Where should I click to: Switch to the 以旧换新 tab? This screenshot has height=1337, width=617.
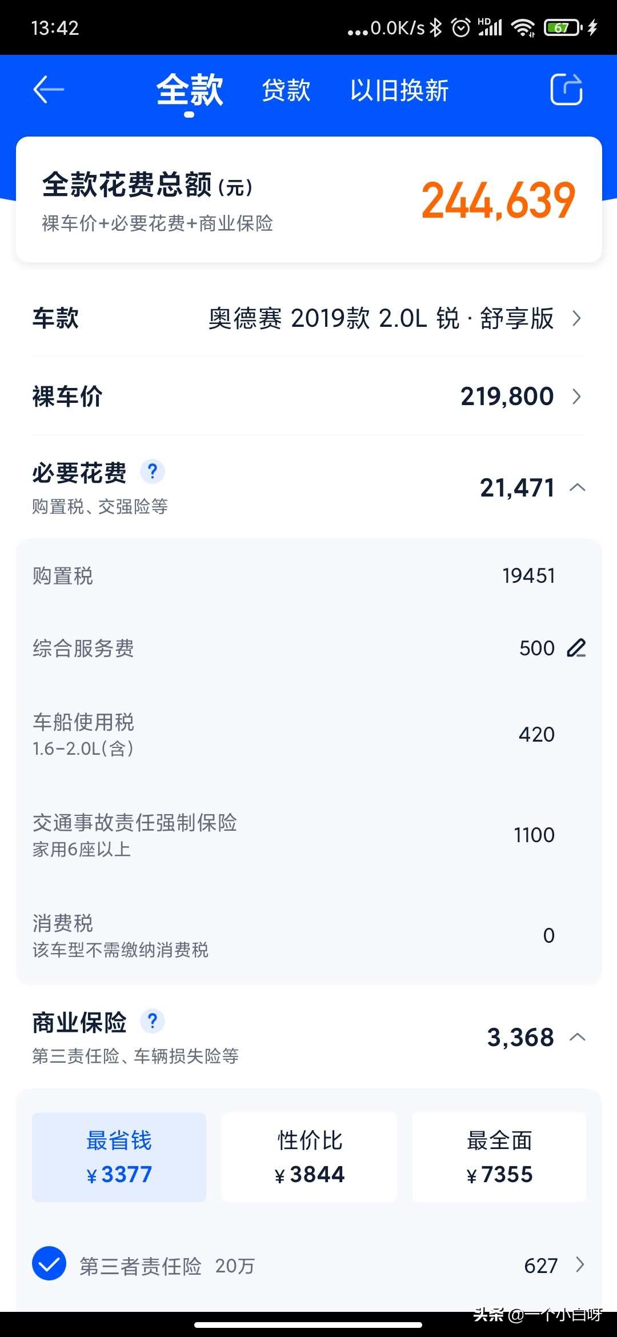[399, 90]
